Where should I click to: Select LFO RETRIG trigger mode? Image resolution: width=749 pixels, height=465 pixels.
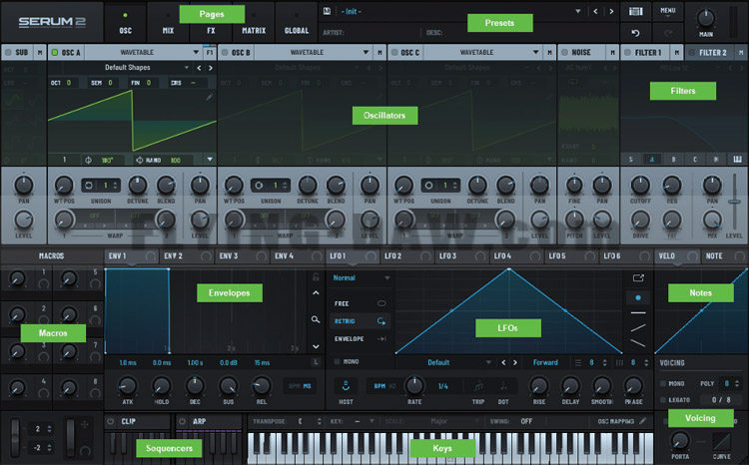(x=361, y=321)
